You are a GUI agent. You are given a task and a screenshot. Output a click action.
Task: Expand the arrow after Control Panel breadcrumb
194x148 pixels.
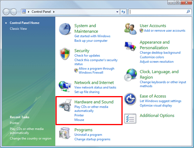(54, 12)
